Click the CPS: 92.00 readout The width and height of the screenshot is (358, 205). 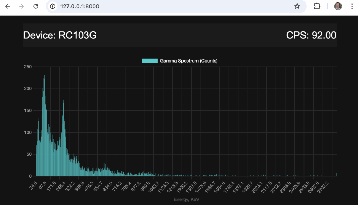click(x=311, y=35)
